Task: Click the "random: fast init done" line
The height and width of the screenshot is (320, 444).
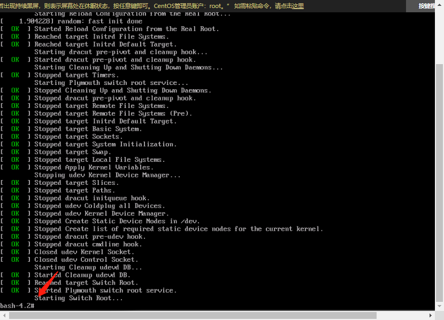Action: pos(88,21)
